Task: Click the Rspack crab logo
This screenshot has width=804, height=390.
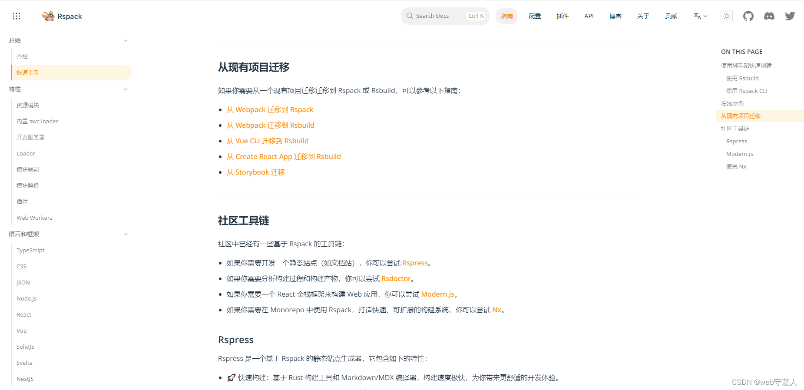Action: pyautogui.click(x=48, y=16)
